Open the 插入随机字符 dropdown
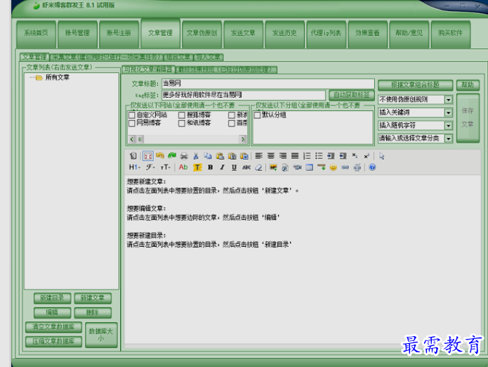 pyautogui.click(x=448, y=126)
